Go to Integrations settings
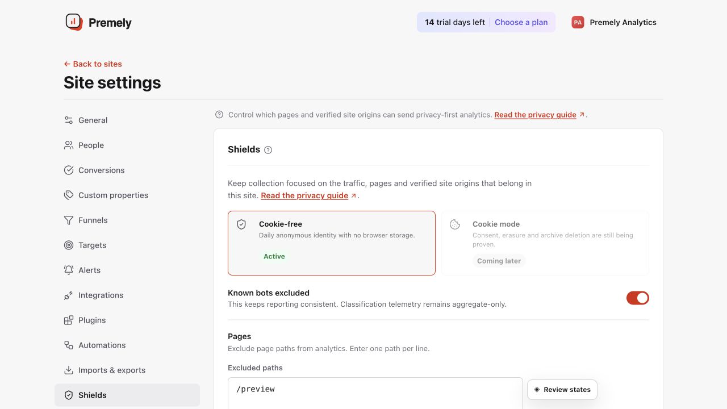 (127, 295)
